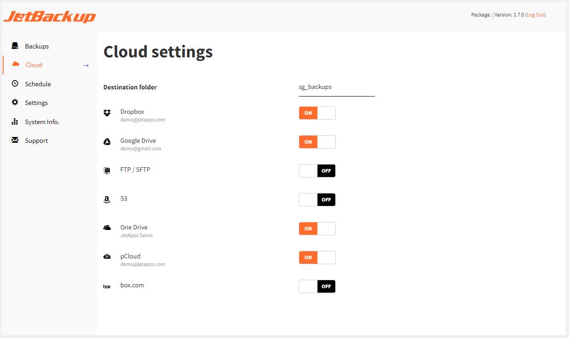Click the demo@gmail.com account text
The image size is (569, 338).
(x=141, y=149)
